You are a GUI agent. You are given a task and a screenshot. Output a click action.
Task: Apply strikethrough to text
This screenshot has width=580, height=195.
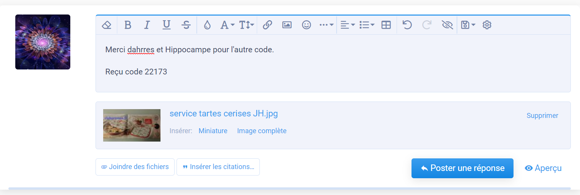click(186, 25)
